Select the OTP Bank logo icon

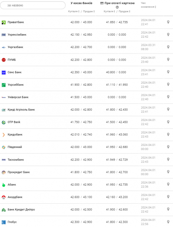[x=4, y=122]
